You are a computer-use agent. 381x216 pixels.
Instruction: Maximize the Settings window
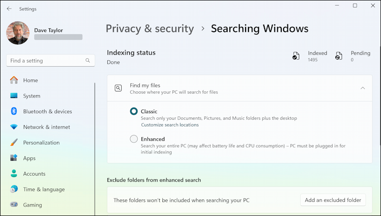pyautogui.click(x=355, y=6)
